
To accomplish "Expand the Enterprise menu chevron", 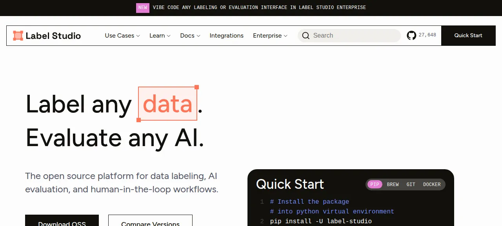I will click(286, 36).
